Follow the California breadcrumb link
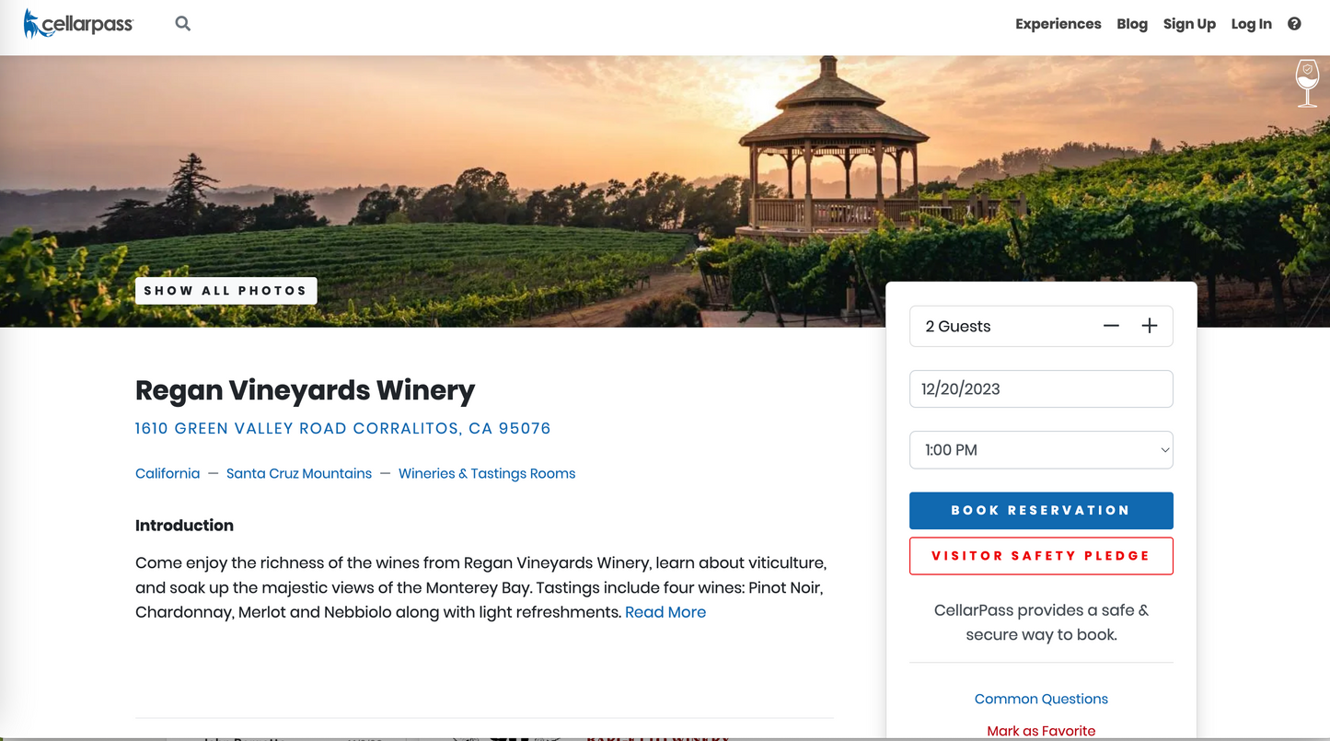 168,473
